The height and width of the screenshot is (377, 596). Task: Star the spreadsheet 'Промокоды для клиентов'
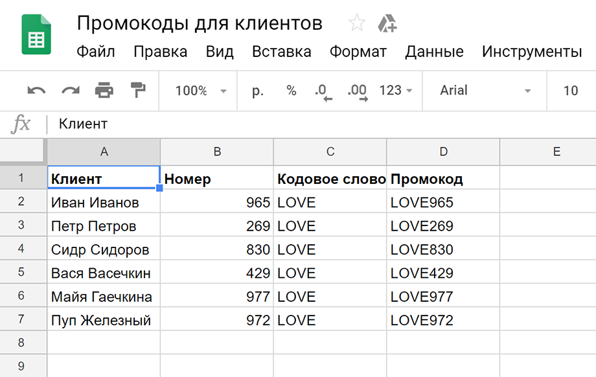(357, 23)
